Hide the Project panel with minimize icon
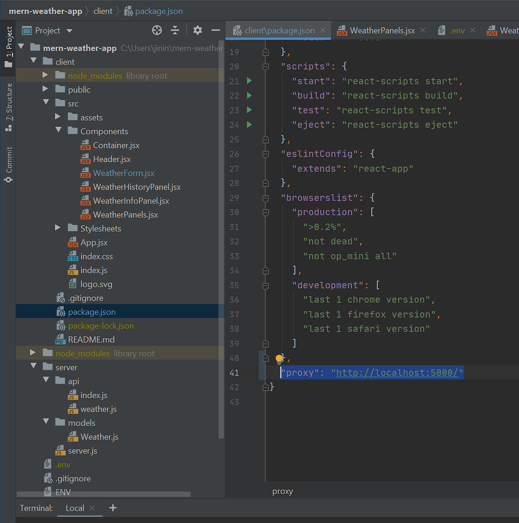Image resolution: width=519 pixels, height=523 pixels. (215, 30)
